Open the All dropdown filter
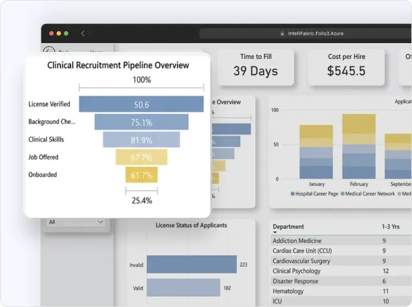 tap(76, 222)
